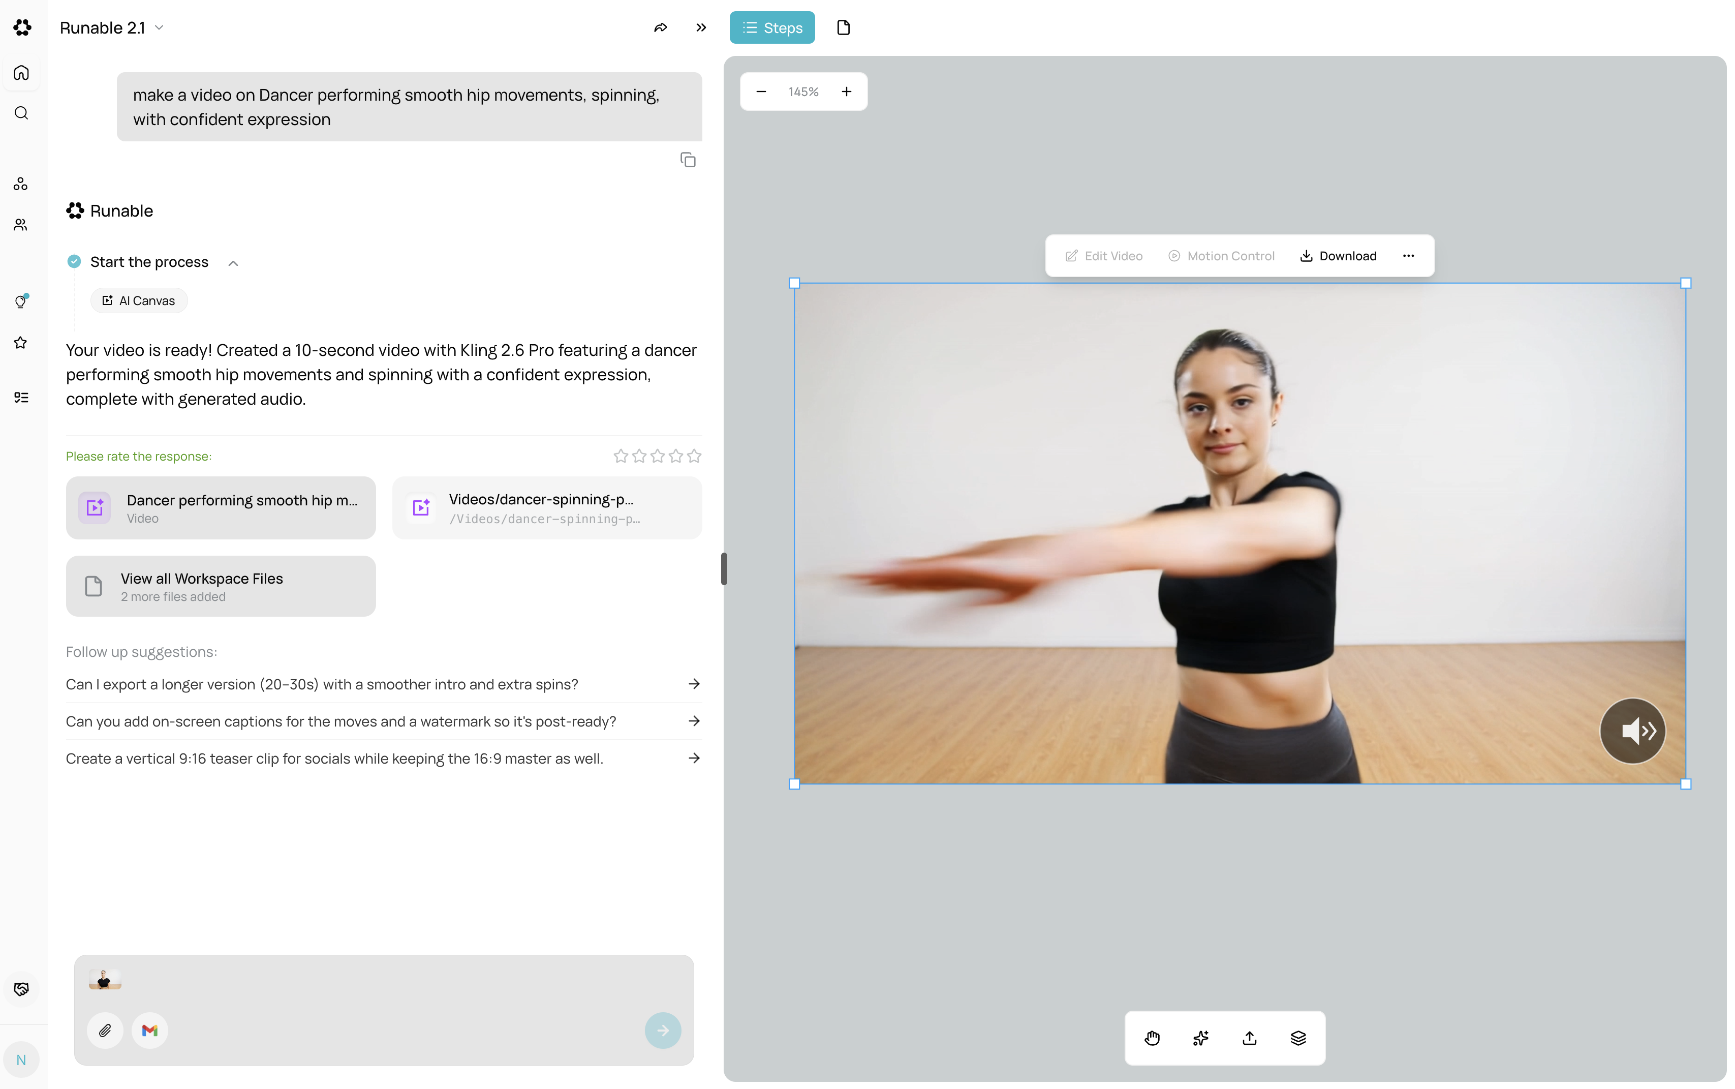Screen dimensions: 1735x1089
Task: Click the share arrow icon in the header
Action: 660,27
